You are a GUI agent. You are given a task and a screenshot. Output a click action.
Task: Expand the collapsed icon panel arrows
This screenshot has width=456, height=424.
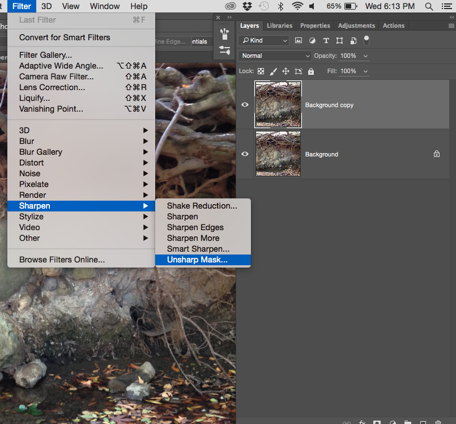(x=229, y=18)
